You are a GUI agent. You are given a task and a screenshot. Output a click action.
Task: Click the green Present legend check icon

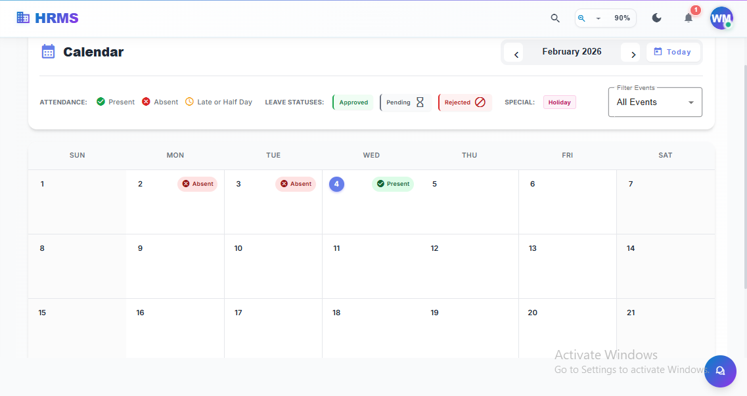[x=101, y=101]
